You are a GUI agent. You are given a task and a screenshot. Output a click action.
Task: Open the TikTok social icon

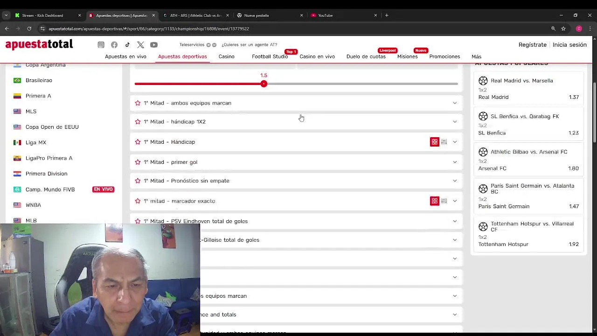point(127,45)
